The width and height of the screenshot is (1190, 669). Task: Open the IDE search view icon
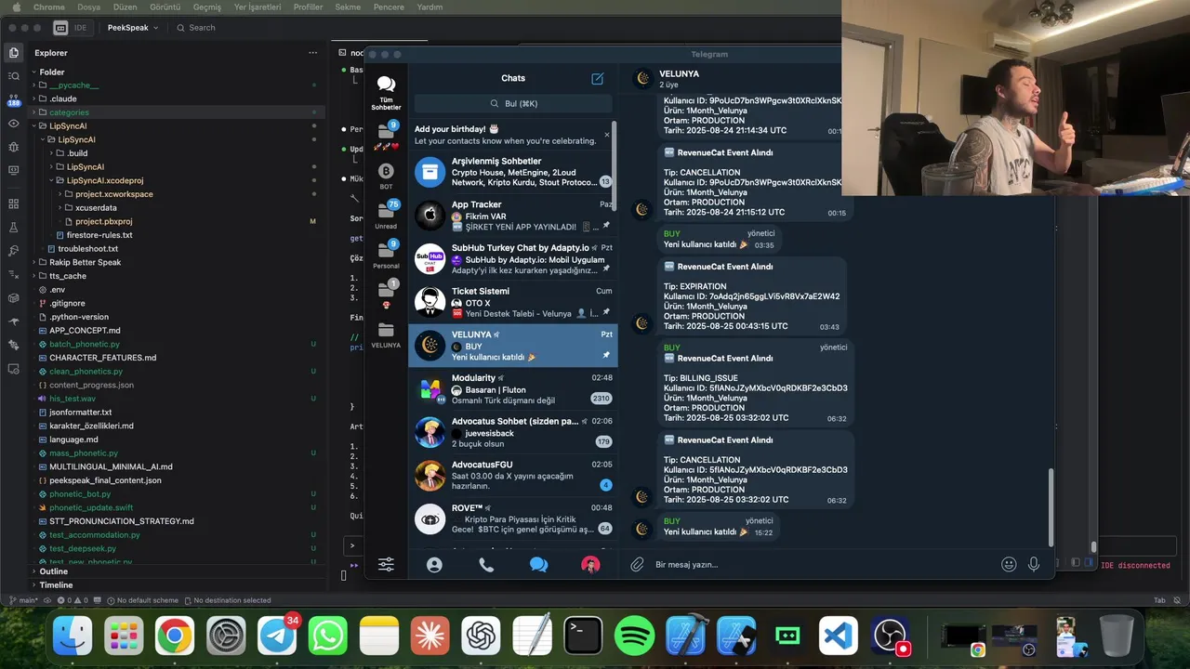pos(13,76)
